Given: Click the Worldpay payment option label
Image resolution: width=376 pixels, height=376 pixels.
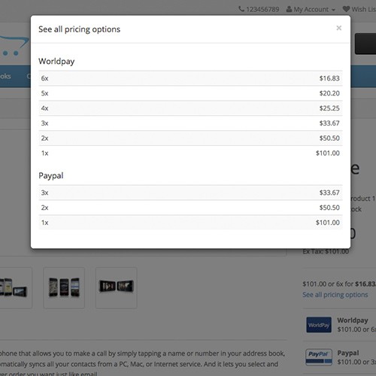Looking at the screenshot, I should (353, 320).
